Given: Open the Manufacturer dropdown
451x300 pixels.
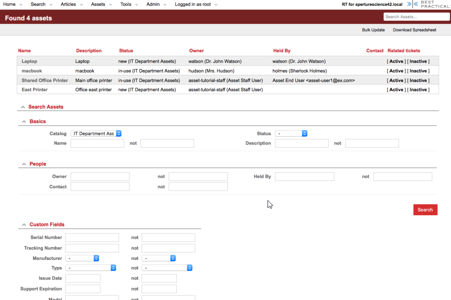Looking at the screenshot, I should pos(82,258).
